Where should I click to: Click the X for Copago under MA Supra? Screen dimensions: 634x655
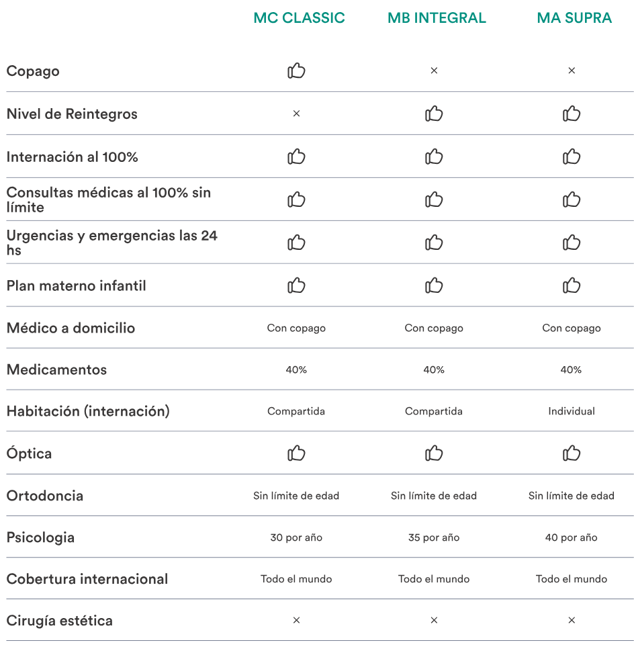pyautogui.click(x=572, y=71)
